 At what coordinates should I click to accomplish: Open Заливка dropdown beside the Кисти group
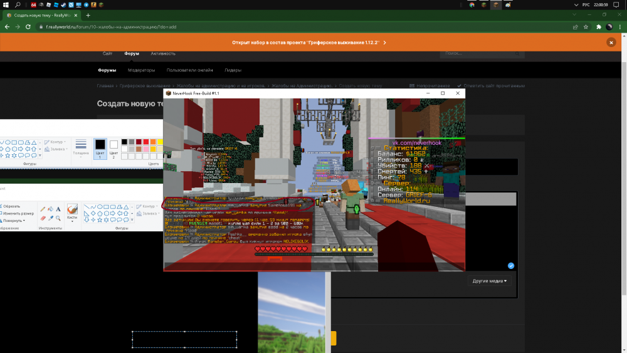147,213
